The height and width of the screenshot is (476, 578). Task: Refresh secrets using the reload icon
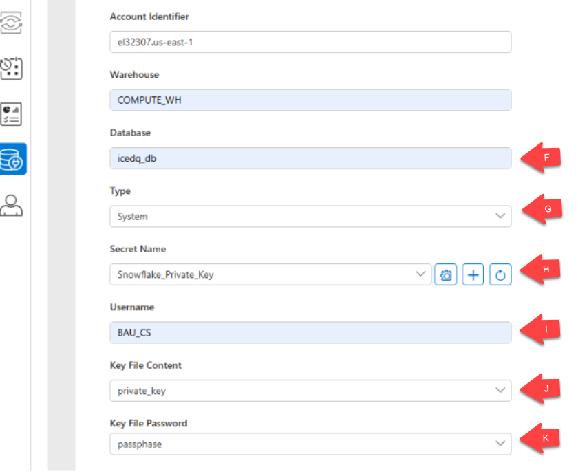pos(500,274)
